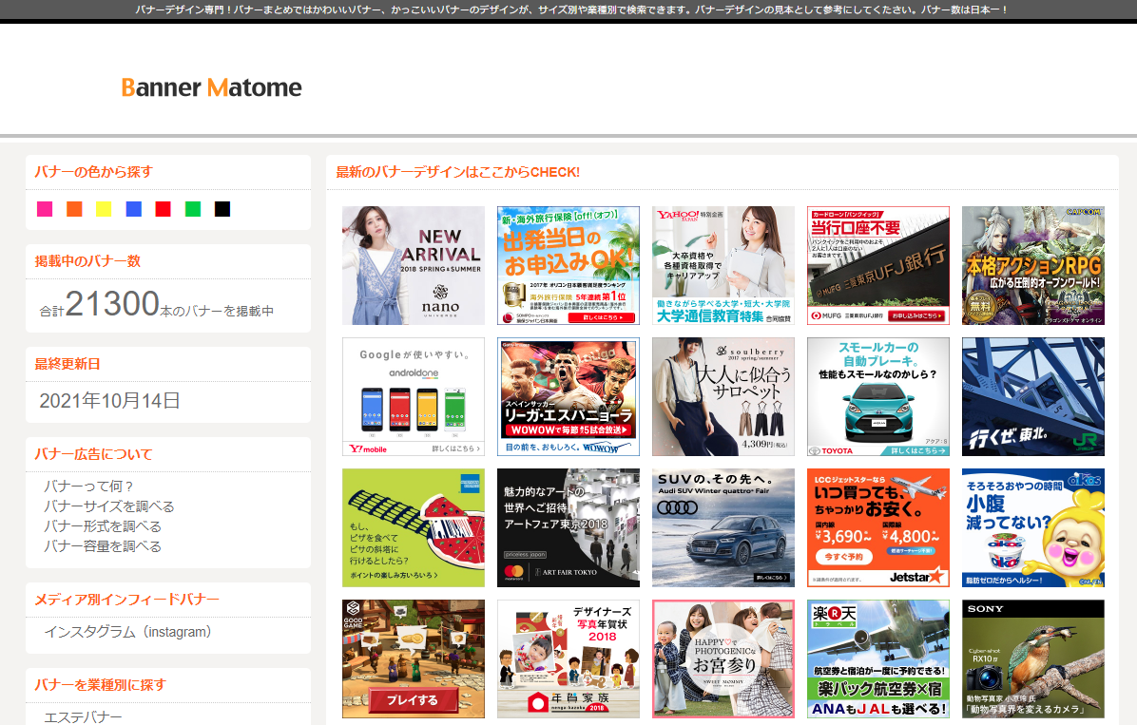Viewport: 1137px width, 725px height.
Task: Select the orange color swatch
Action: pyautogui.click(x=74, y=209)
